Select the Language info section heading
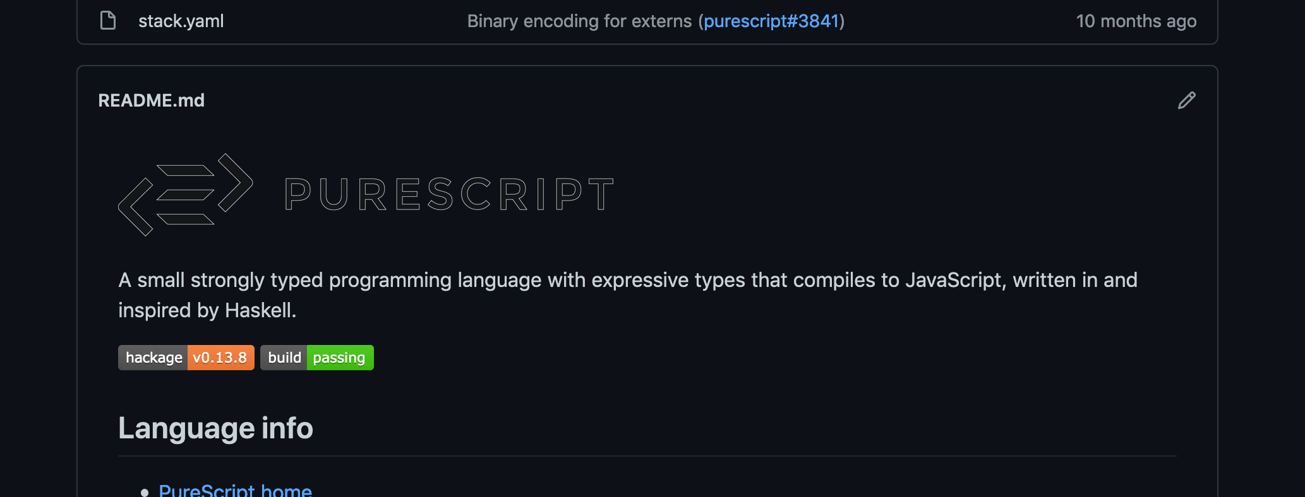1305x497 pixels. tap(215, 428)
